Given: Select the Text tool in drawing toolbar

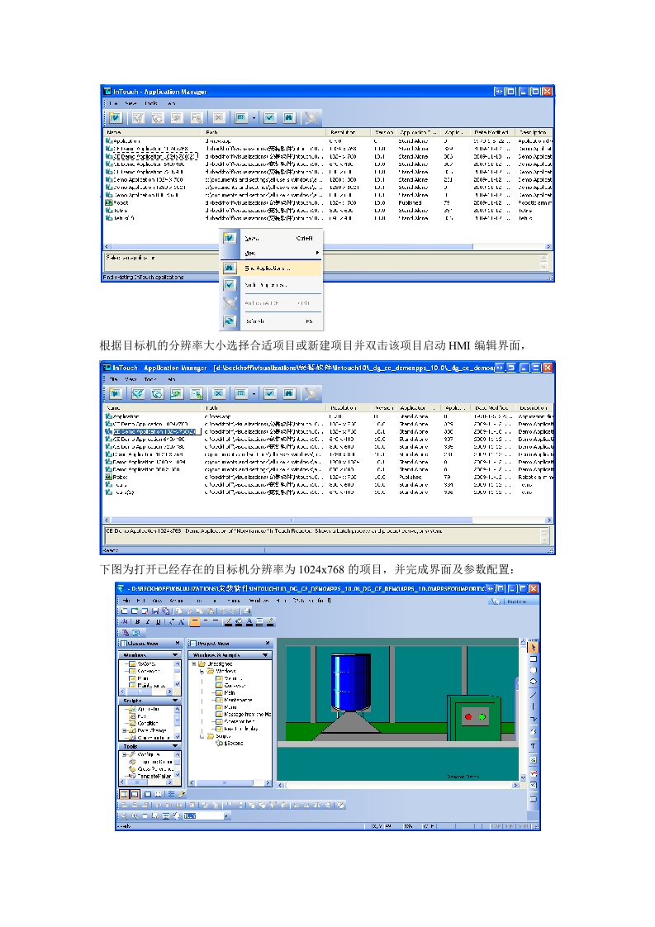Looking at the screenshot, I should tap(534, 746).
